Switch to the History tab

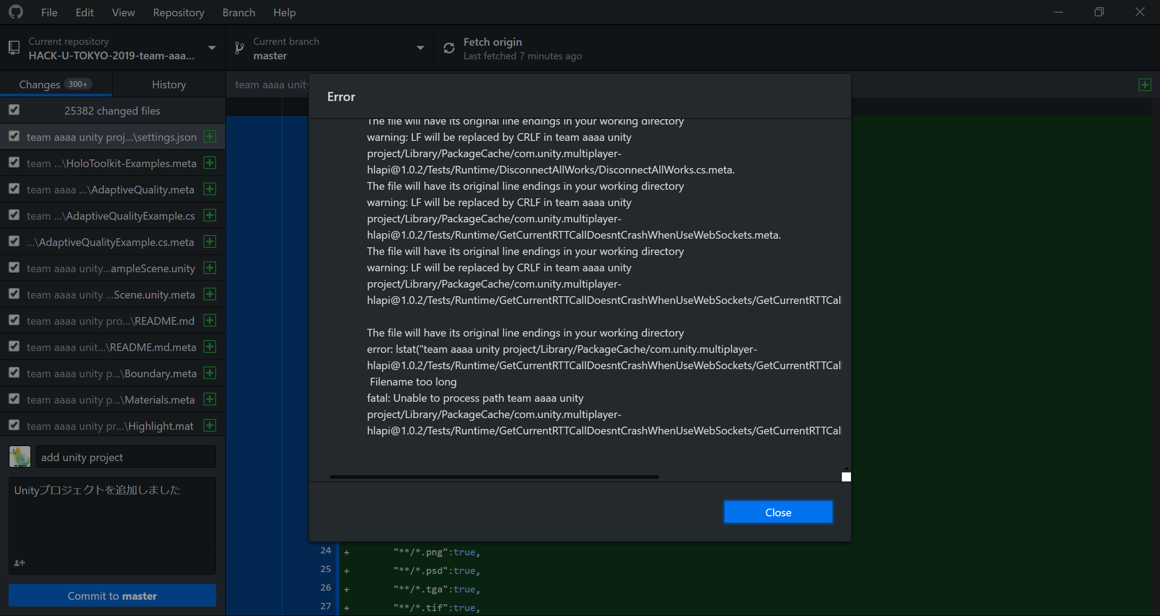pyautogui.click(x=169, y=84)
